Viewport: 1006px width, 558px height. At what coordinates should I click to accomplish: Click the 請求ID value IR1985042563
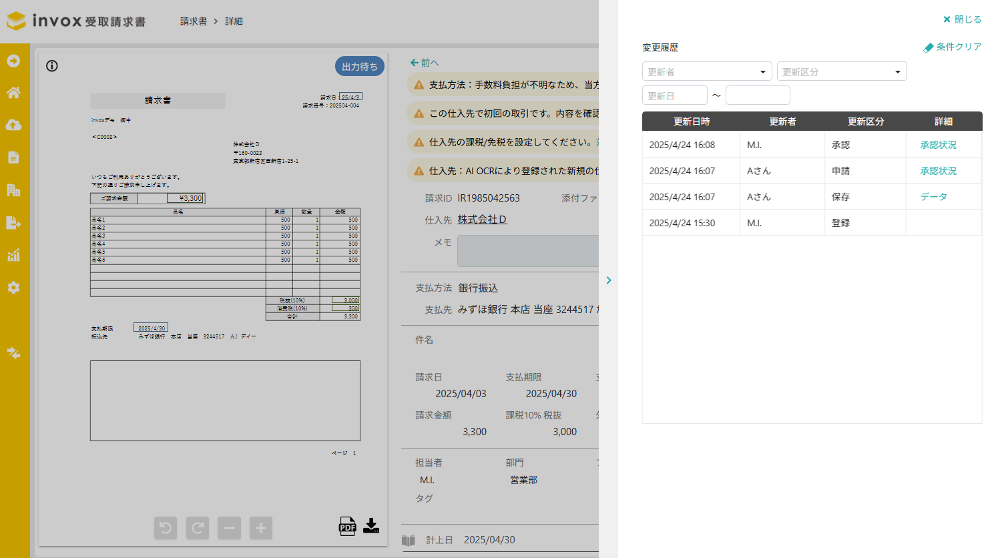coord(488,198)
